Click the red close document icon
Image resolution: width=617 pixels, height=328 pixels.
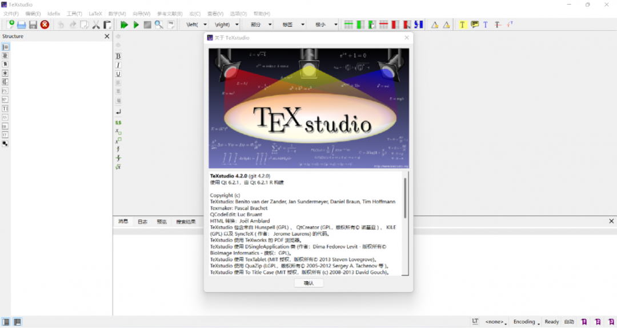[x=45, y=25]
